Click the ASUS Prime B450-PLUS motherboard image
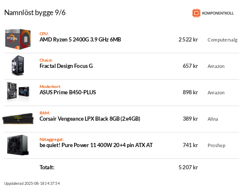The height and width of the screenshot is (189, 243). tap(18, 92)
